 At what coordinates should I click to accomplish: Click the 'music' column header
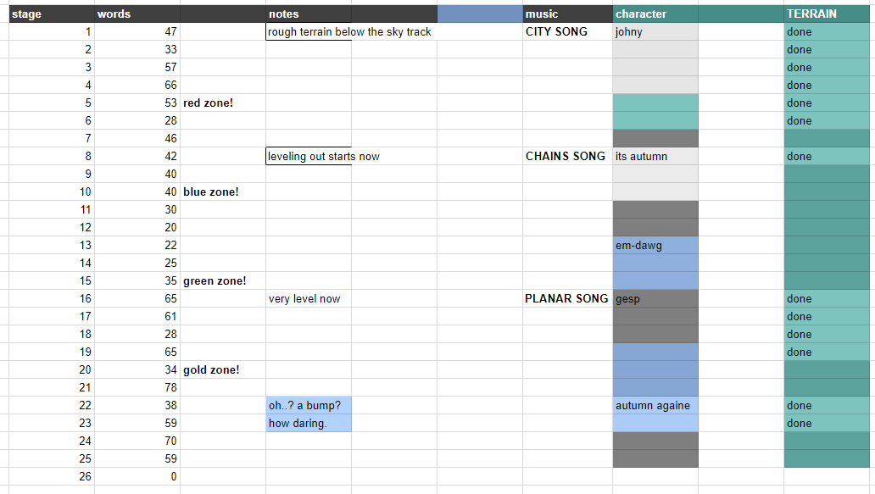click(x=566, y=14)
